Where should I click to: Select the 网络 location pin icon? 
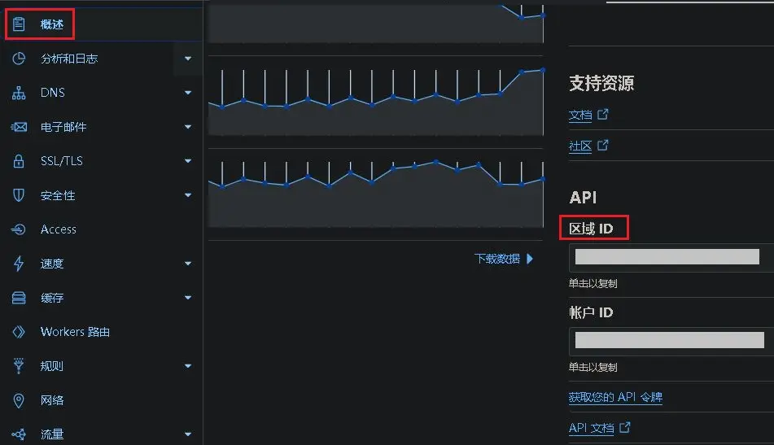click(x=19, y=400)
